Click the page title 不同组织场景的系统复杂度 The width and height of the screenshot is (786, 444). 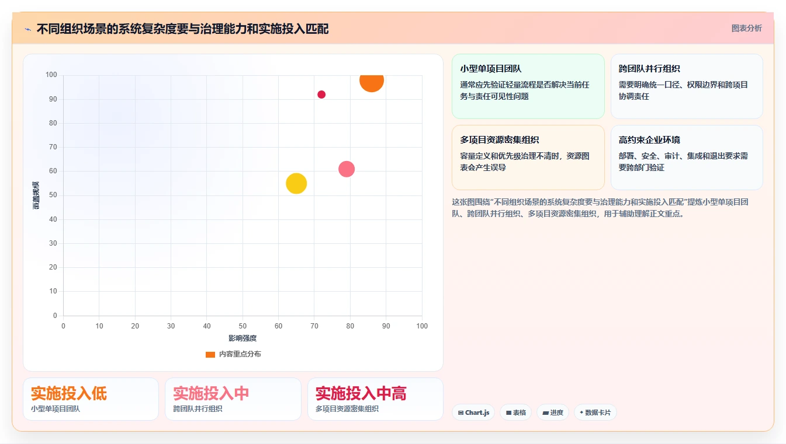(182, 29)
